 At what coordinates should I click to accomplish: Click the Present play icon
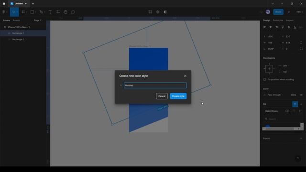coord(289,12)
